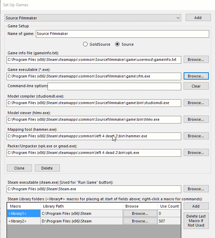Select the Source engine radio button
Viewport: 215px width, 238px height.
click(x=117, y=44)
